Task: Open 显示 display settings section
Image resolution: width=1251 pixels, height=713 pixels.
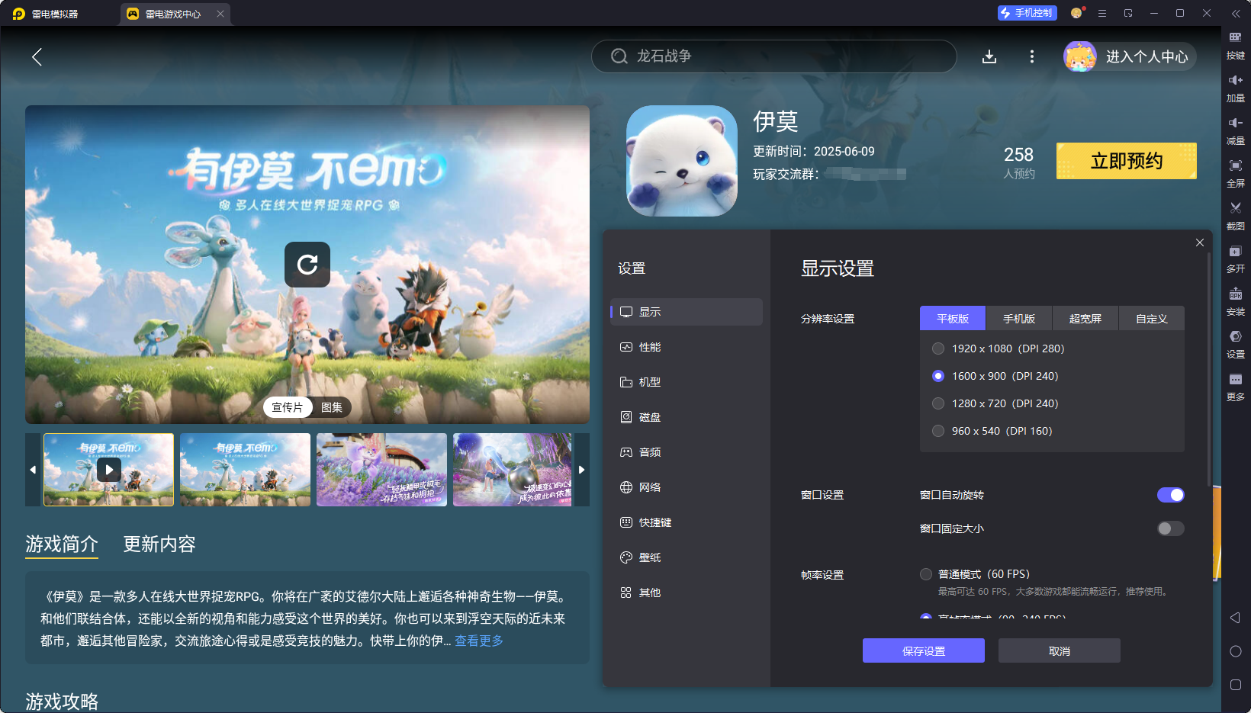Action: click(x=687, y=312)
